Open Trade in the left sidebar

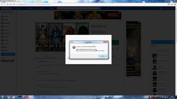point(4,37)
